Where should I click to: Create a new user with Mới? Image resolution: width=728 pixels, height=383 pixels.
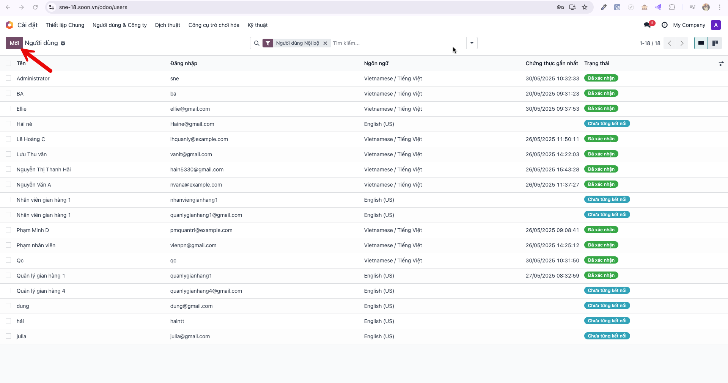pyautogui.click(x=14, y=43)
